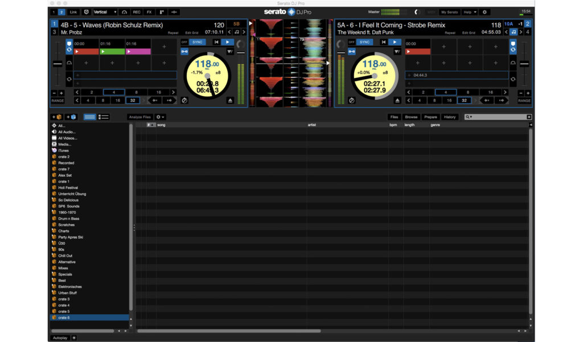This screenshot has width=583, height=342.
Task: Eject the track from deck 2
Action: (x=397, y=101)
